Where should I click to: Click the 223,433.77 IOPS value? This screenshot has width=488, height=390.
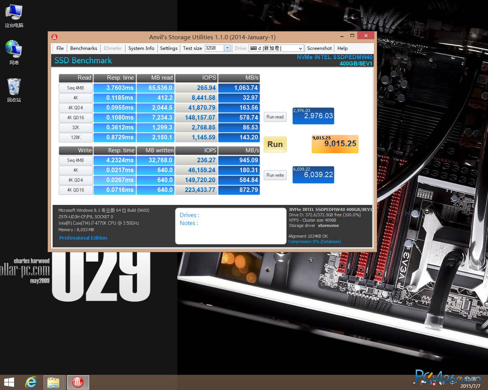coord(196,190)
